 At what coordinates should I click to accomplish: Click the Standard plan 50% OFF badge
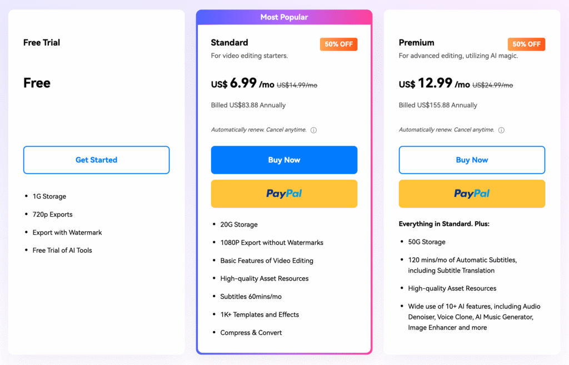338,44
